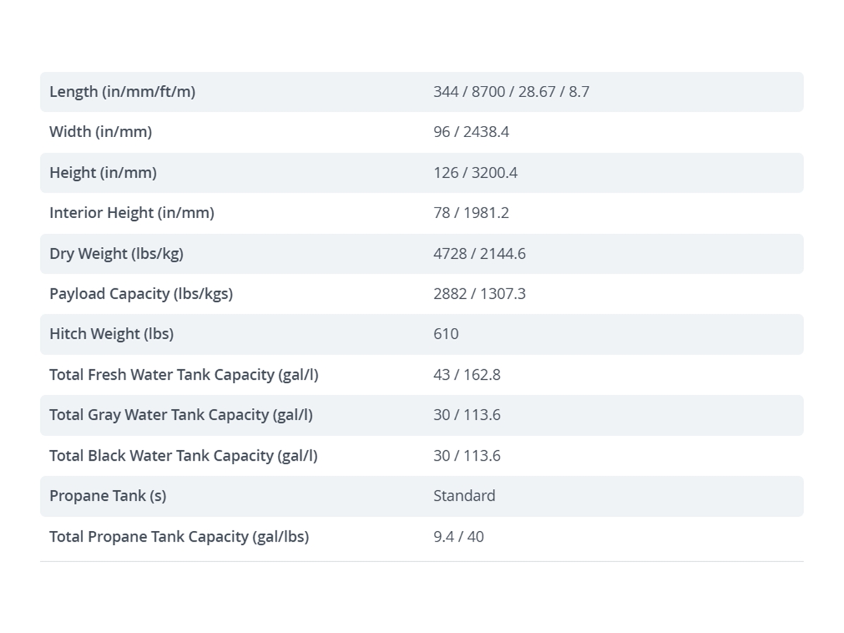The height and width of the screenshot is (633, 844).
Task: Select the width value 96 / 2438.4
Action: pyautogui.click(x=471, y=132)
